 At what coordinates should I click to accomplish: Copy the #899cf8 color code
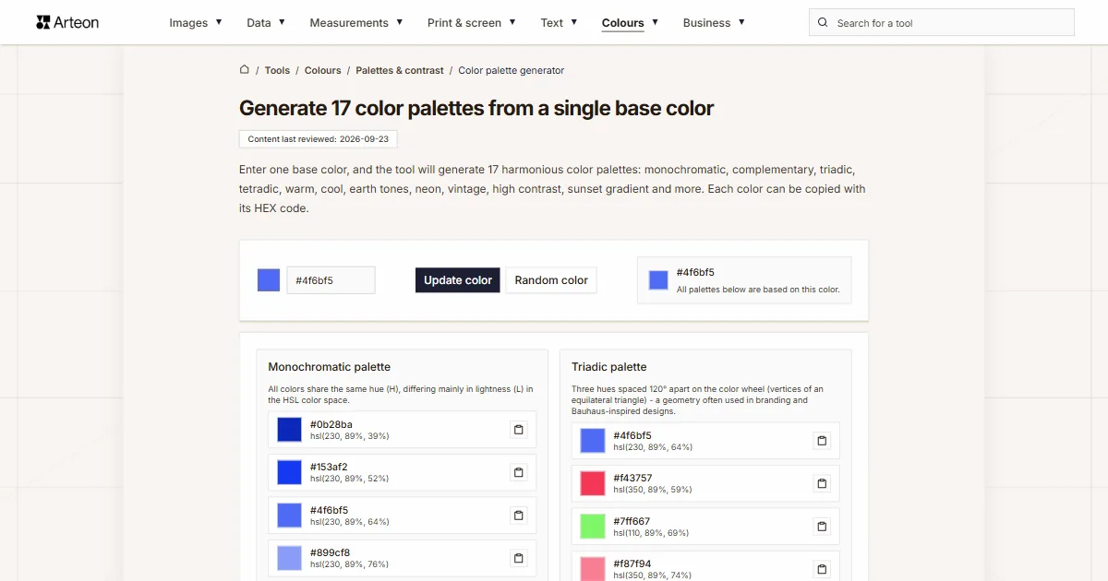coord(519,558)
